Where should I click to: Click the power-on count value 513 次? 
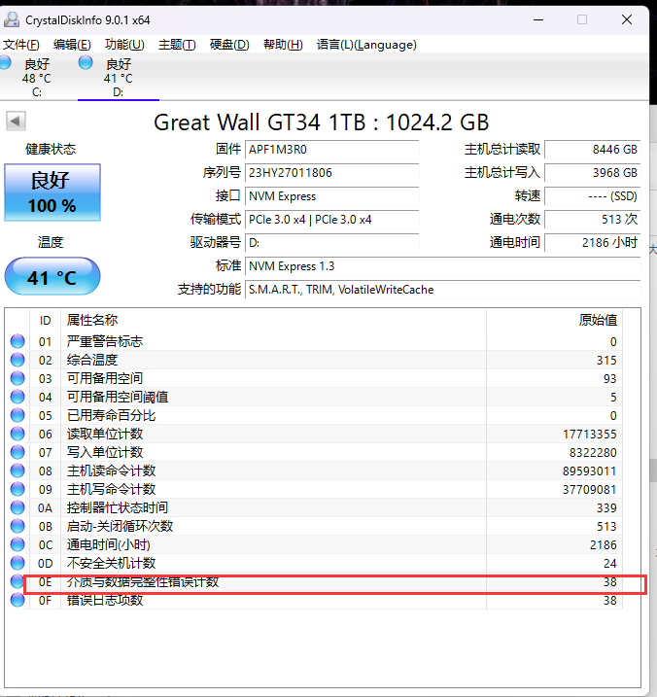593,220
